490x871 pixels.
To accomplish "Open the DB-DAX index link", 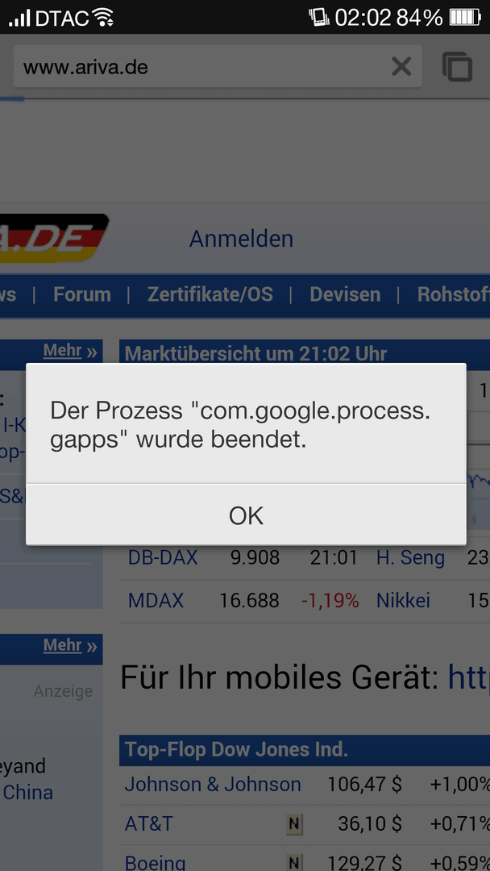I will coord(163,557).
